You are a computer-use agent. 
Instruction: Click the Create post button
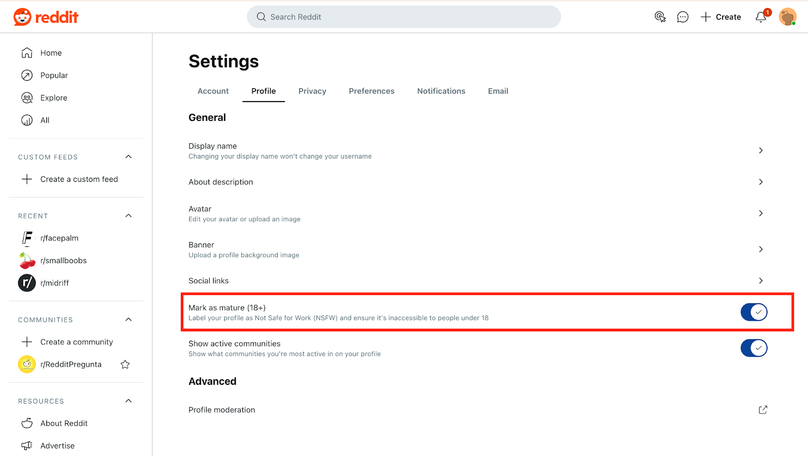pos(721,17)
